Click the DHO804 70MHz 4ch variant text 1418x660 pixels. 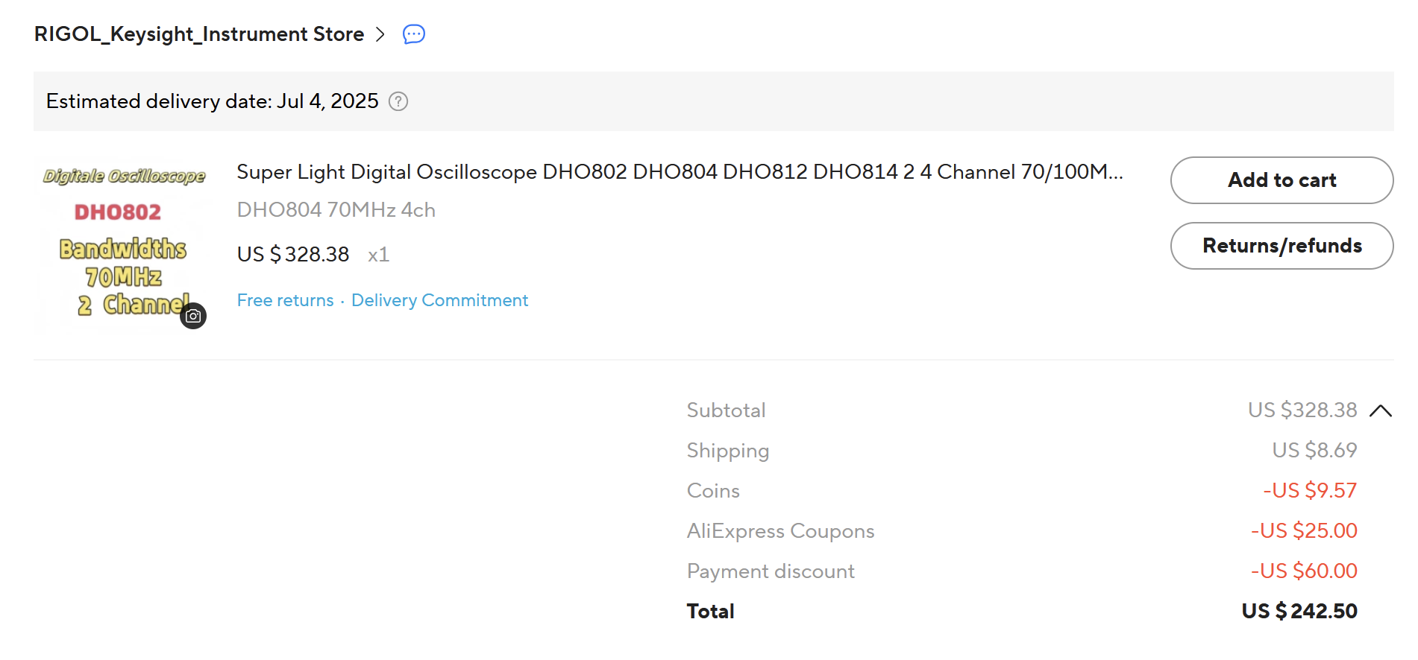[x=336, y=210]
